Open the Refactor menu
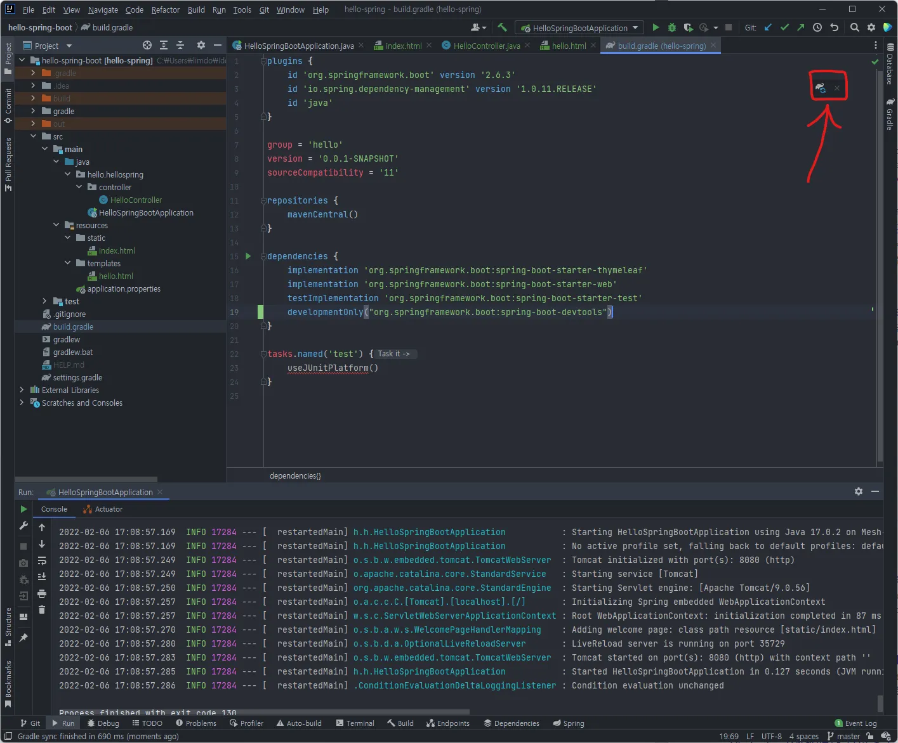The image size is (898, 743). coord(166,10)
